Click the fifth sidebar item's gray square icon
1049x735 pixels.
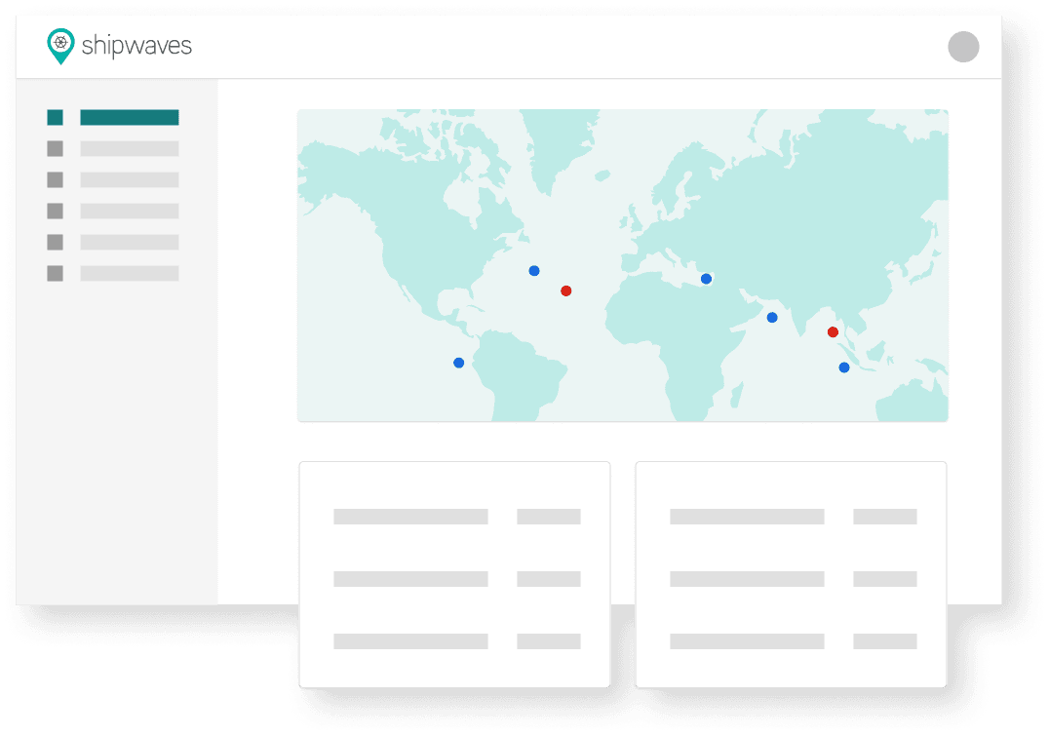click(x=55, y=242)
